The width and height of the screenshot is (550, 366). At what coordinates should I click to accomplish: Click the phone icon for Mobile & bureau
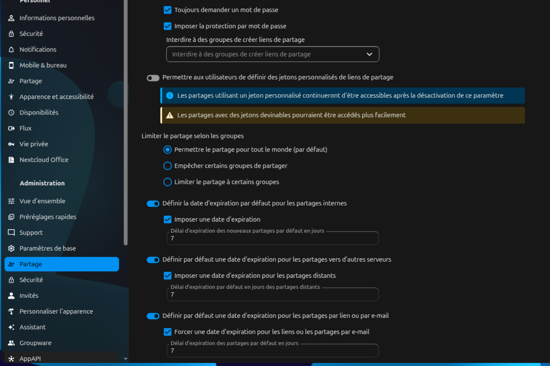[11, 65]
